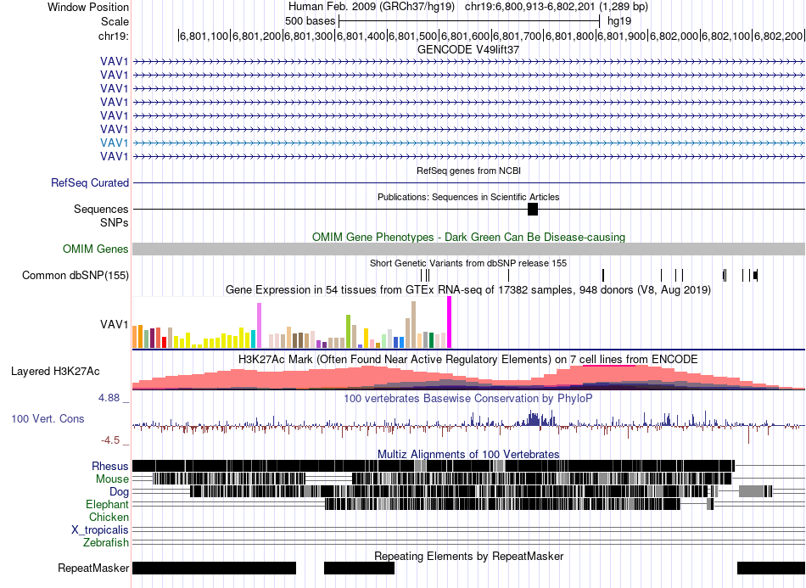Click RepeatMasker block under 6,802,100 to 6,802,200
This screenshot has width=806, height=588.
click(x=771, y=568)
